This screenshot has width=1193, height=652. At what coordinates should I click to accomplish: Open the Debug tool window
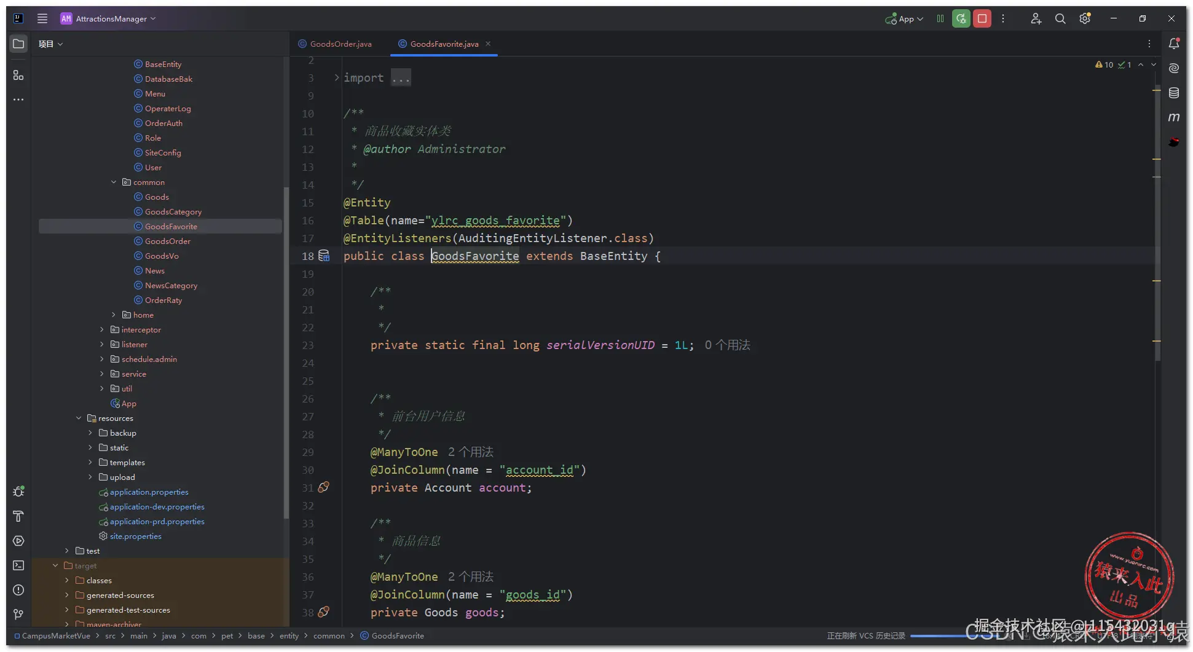pos(18,492)
